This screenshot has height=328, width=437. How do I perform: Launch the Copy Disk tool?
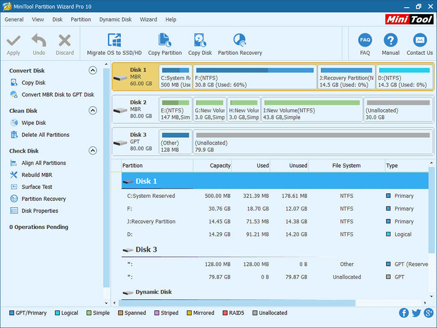(x=200, y=41)
